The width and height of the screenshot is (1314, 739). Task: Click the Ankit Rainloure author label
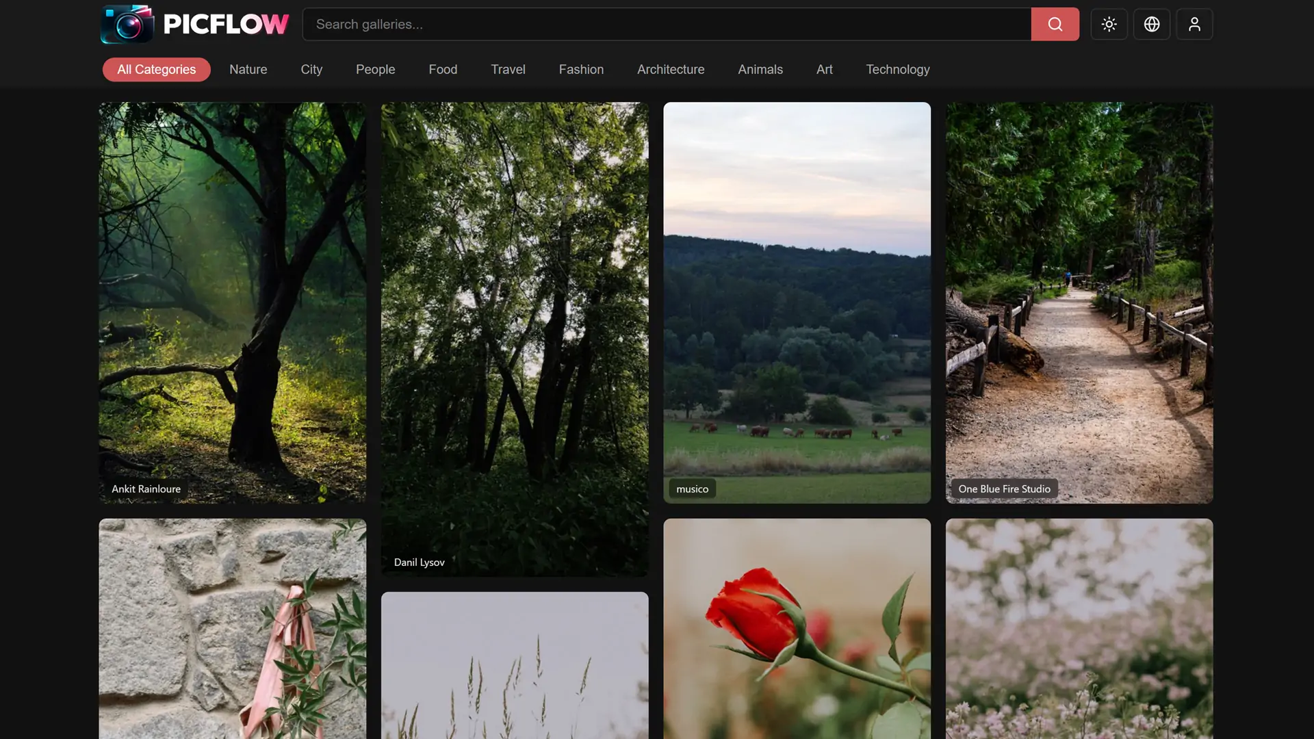[146, 489]
